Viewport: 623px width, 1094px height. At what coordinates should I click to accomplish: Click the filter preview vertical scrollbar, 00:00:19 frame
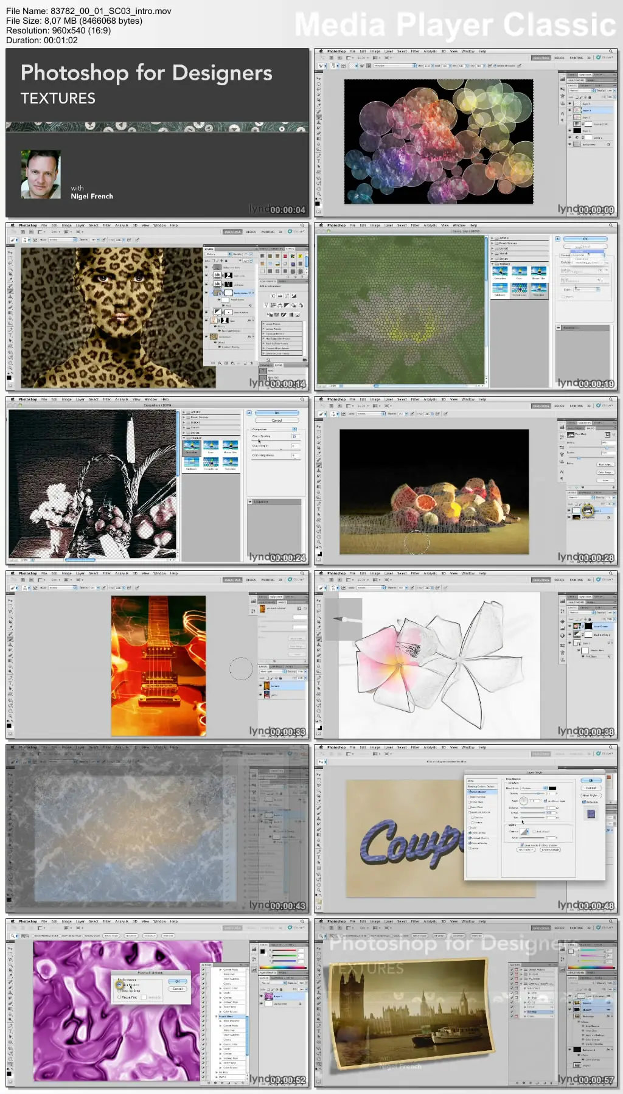pos(486,309)
